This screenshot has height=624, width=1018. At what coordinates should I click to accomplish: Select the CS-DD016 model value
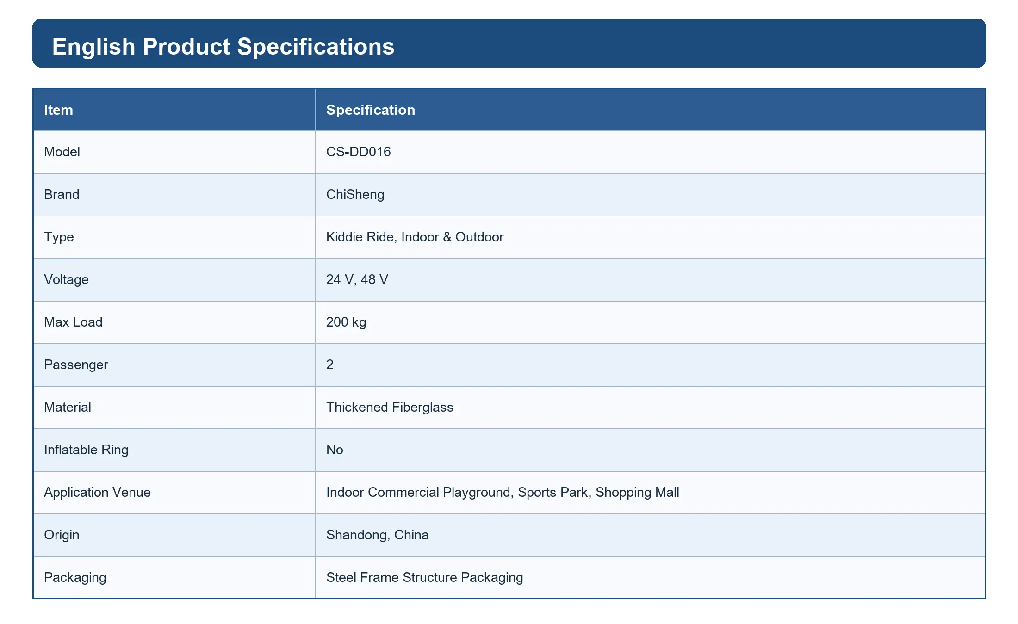click(359, 152)
